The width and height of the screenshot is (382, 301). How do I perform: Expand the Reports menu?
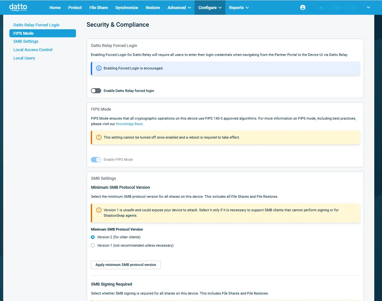[x=239, y=7]
